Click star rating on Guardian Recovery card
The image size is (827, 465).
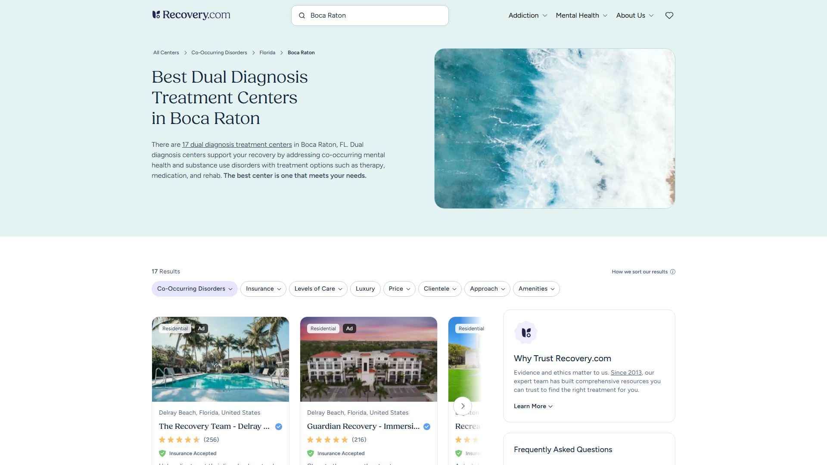pos(327,440)
